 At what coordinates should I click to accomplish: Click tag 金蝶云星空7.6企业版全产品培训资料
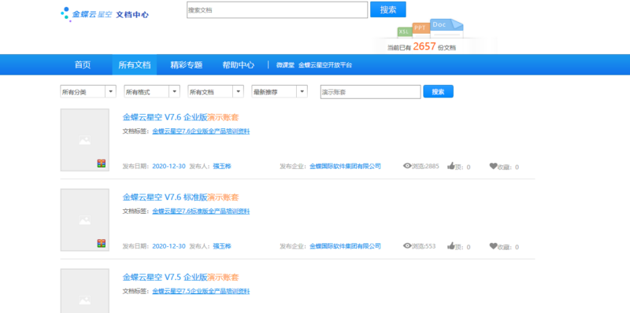pyautogui.click(x=201, y=131)
